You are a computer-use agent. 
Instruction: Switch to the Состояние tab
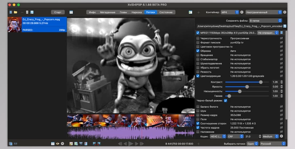pos(166,12)
